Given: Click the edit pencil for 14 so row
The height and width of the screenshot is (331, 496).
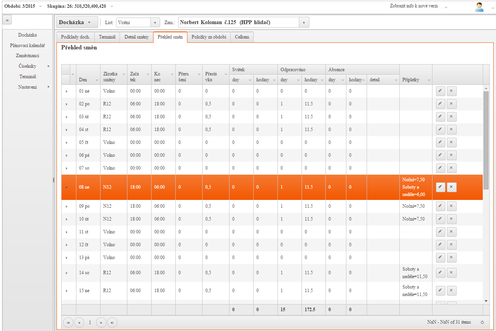Looking at the screenshot, I should pos(440,273).
